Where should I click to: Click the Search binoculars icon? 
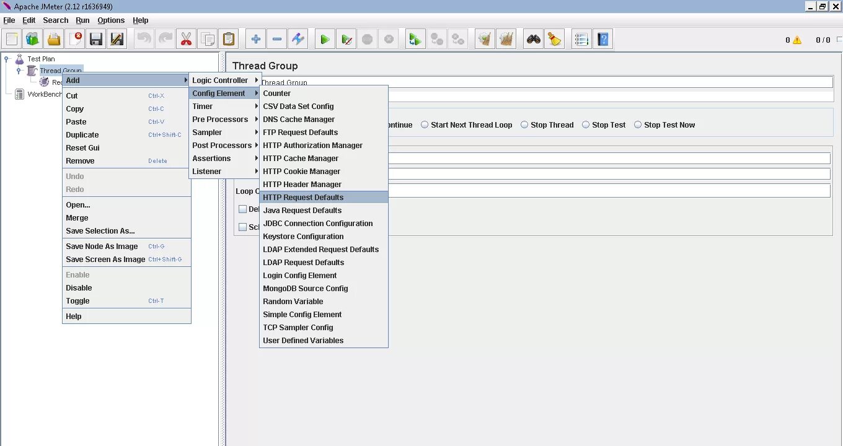coord(533,40)
